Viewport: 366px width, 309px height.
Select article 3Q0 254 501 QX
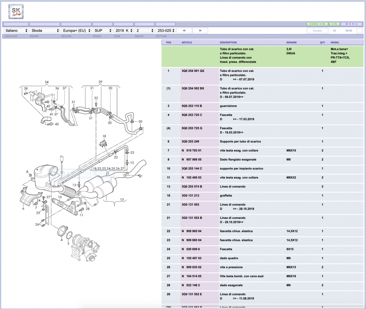click(193, 71)
